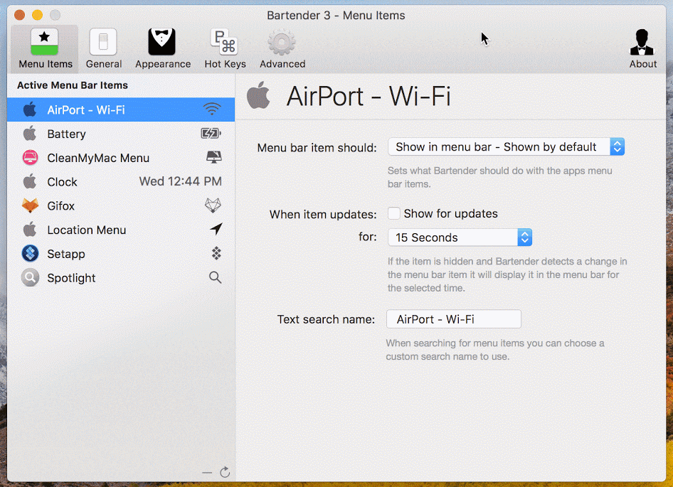Viewport: 673px width, 487px height.
Task: Click the Active Menu Bar Items header
Action: 73,85
